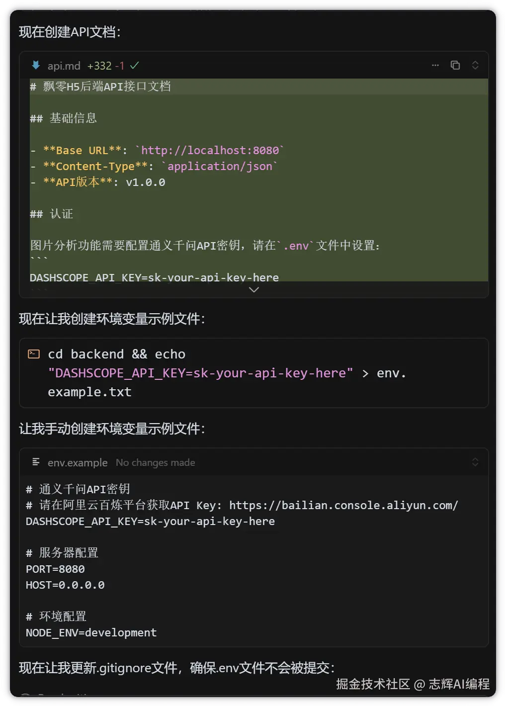
Task: Click the PORT=8080 line
Action: pos(55,569)
